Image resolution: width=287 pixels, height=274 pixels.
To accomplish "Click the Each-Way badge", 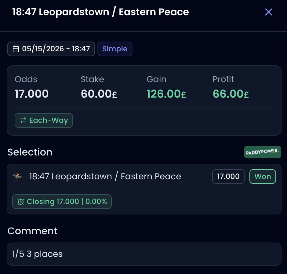I will point(44,120).
